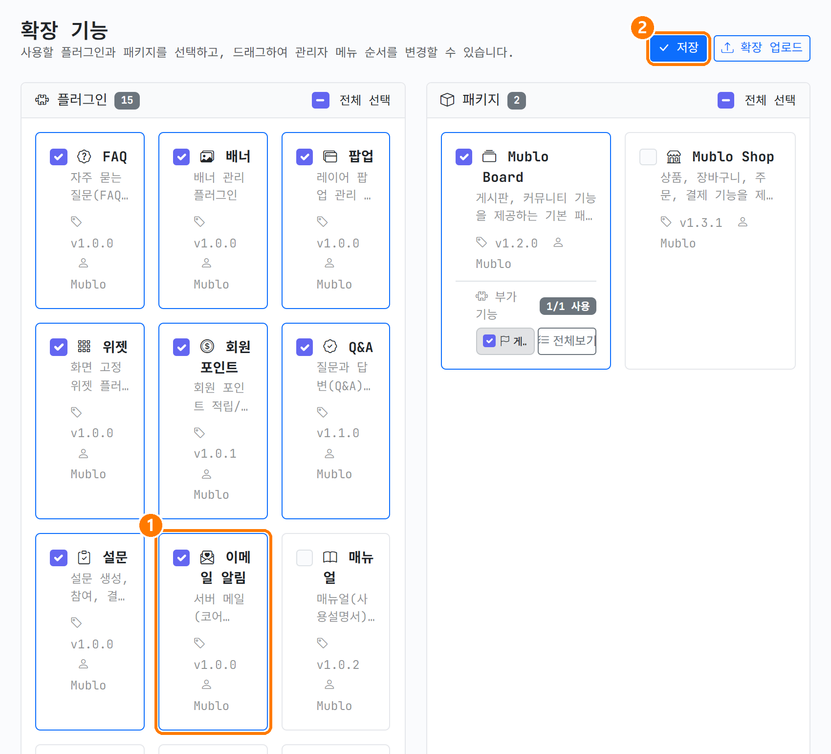831x754 pixels.
Task: Click the version tag icon in 매뉴얼 card
Action: pos(322,643)
